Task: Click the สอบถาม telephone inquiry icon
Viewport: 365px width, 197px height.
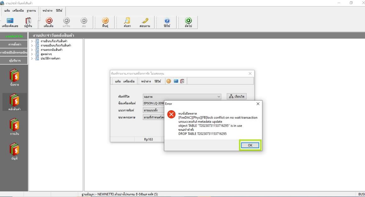Action: tap(145, 21)
